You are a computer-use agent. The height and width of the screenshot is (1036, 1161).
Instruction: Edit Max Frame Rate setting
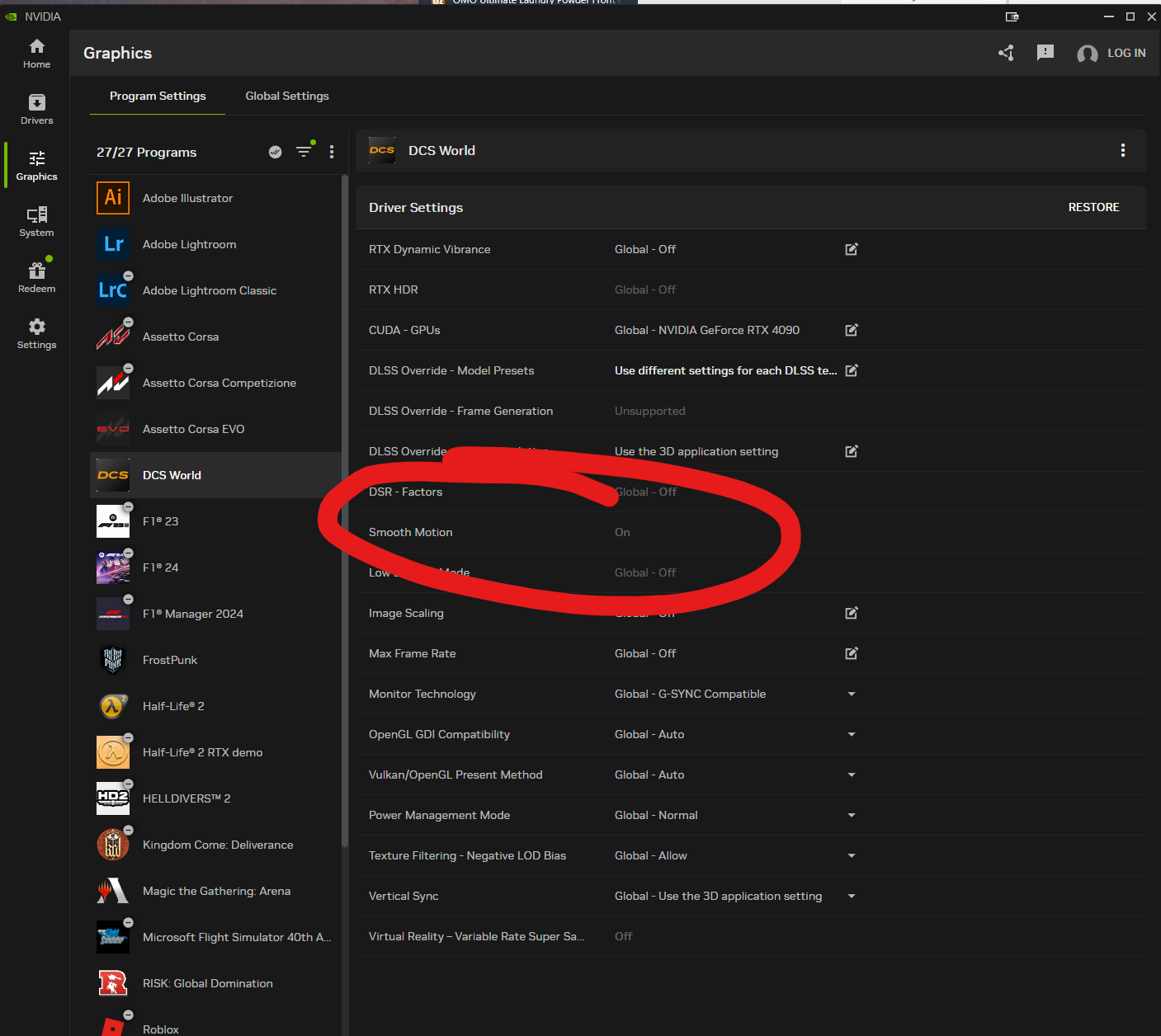tap(852, 653)
